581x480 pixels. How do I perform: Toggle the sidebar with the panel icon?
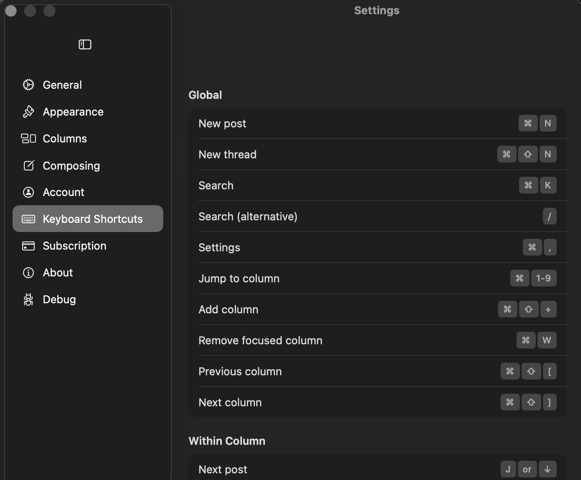(x=85, y=44)
